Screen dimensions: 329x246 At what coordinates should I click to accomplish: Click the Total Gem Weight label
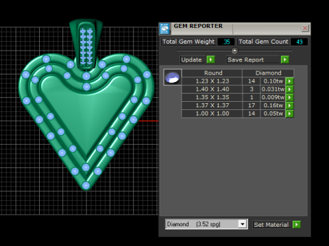pos(188,42)
